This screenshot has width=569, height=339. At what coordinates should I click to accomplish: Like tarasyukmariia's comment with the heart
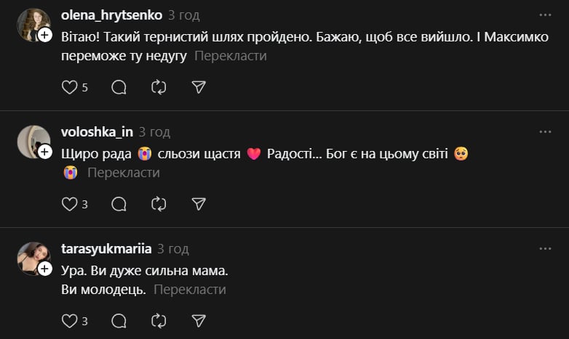click(x=69, y=321)
